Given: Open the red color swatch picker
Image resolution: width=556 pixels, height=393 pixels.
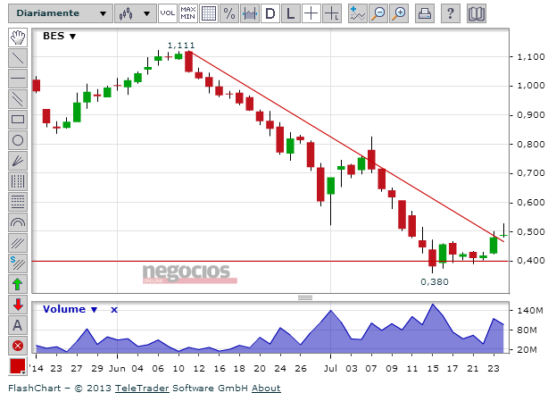Looking at the screenshot, I should (18, 366).
